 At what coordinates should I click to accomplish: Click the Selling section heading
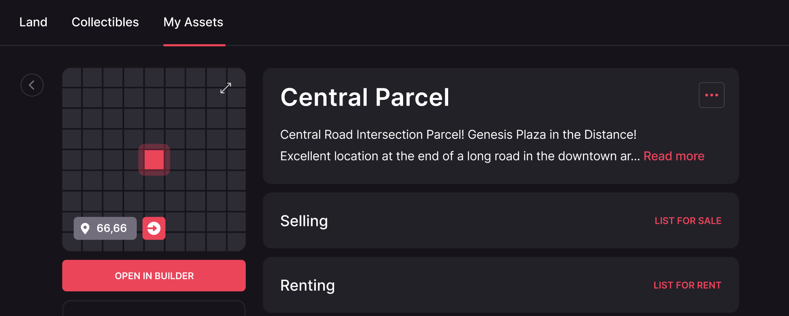click(x=304, y=221)
